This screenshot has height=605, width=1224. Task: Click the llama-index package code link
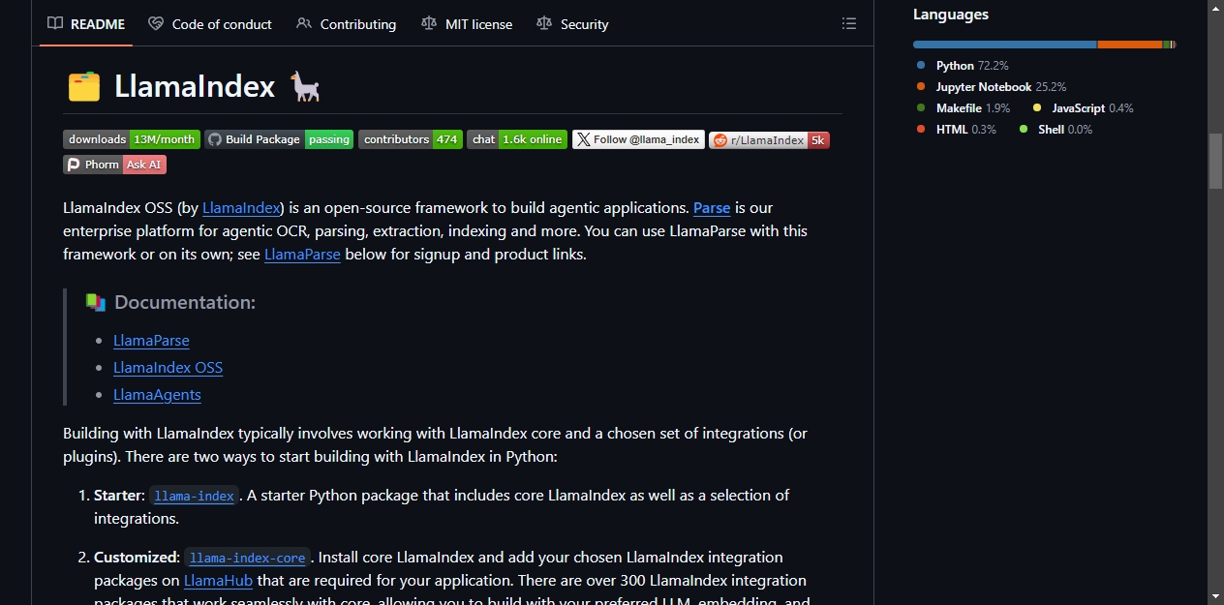pyautogui.click(x=194, y=496)
